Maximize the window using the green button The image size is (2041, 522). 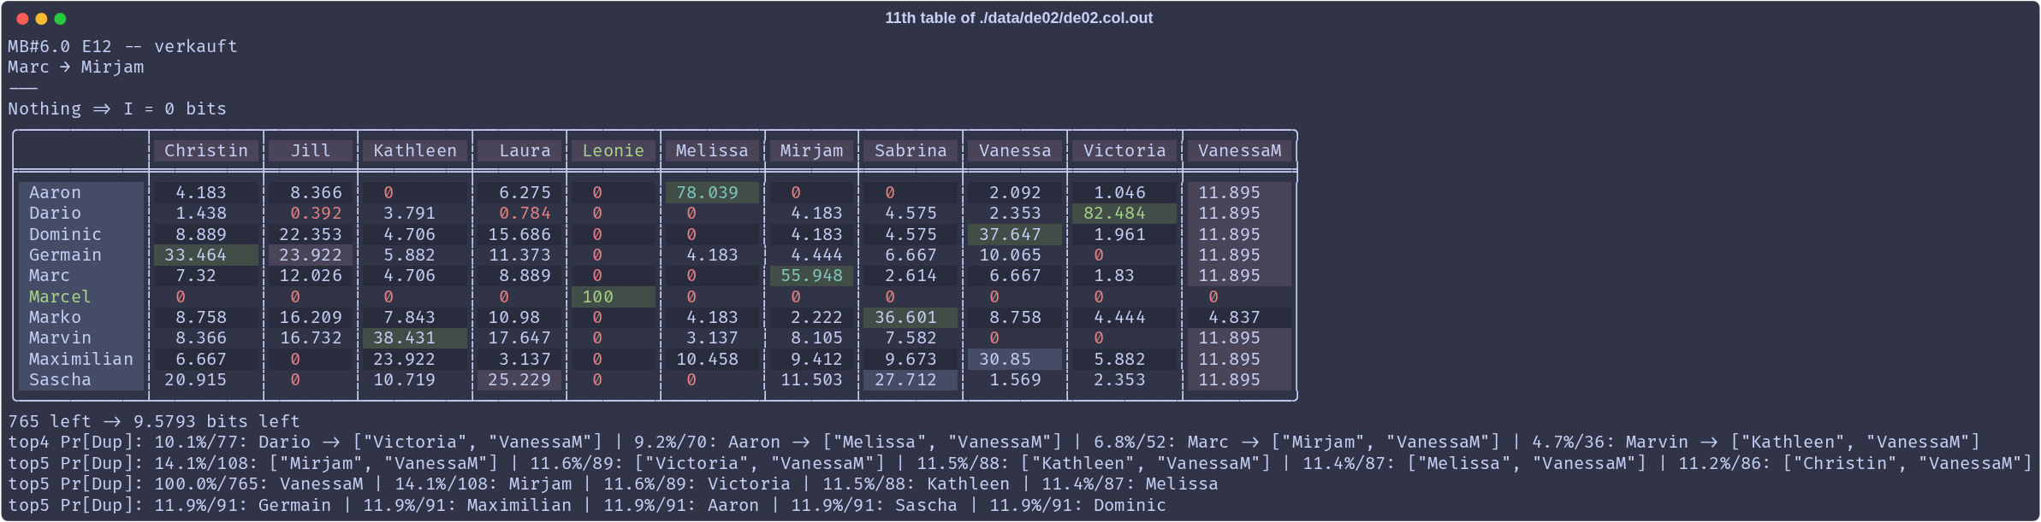60,19
